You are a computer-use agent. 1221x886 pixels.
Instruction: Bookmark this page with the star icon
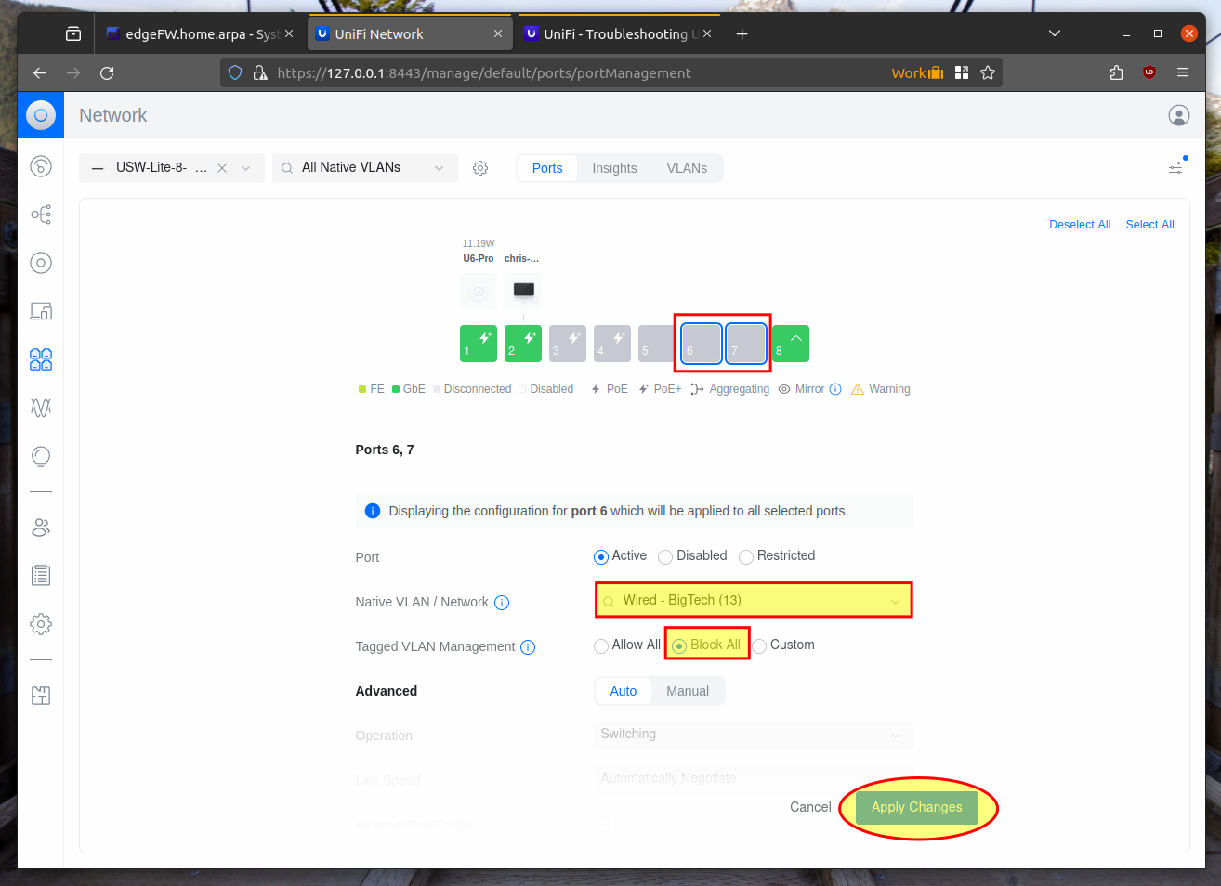pyautogui.click(x=988, y=72)
